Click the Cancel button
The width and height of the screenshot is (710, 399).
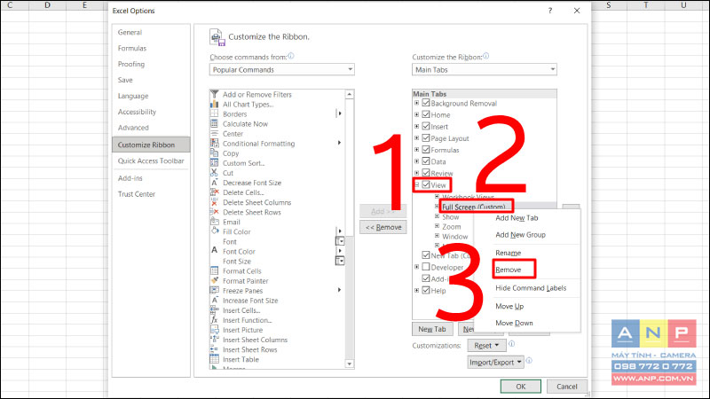[x=566, y=387]
